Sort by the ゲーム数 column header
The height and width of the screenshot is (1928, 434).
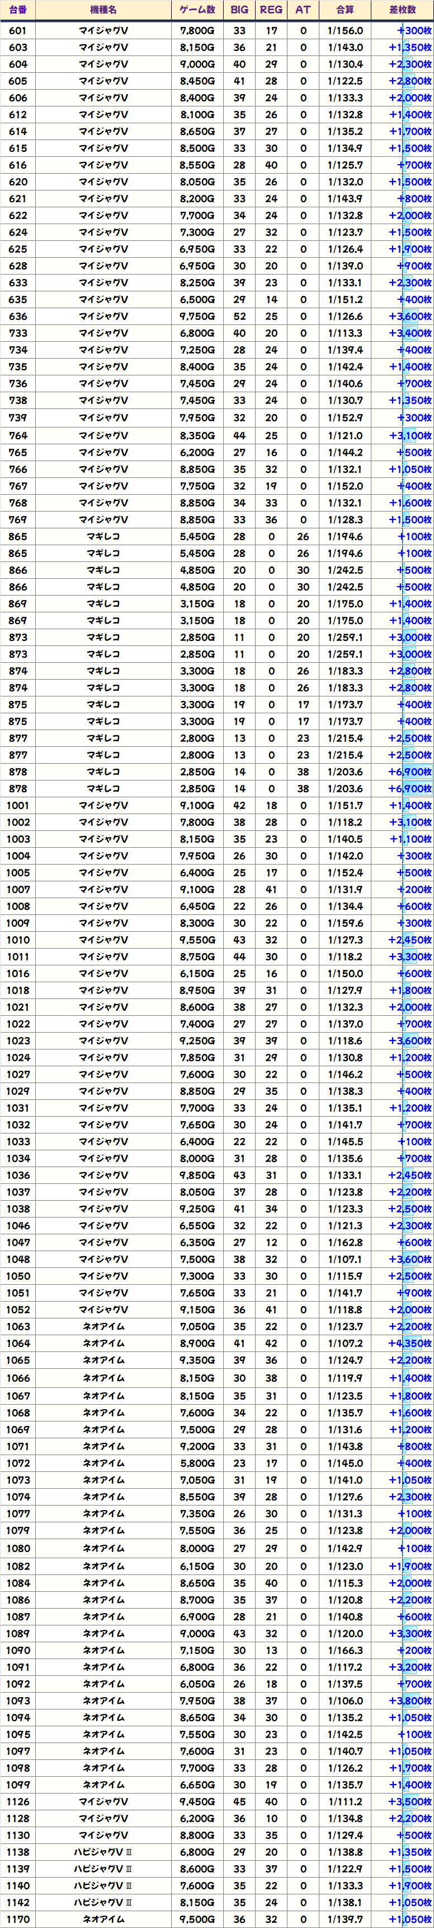pyautogui.click(x=197, y=10)
